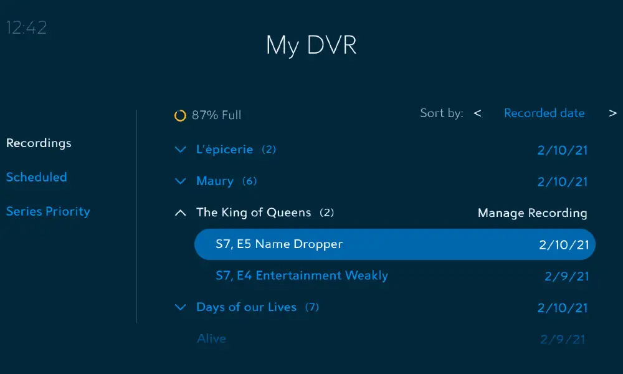This screenshot has height=374, width=623.
Task: Click The King of Queens series title
Action: pyautogui.click(x=254, y=213)
